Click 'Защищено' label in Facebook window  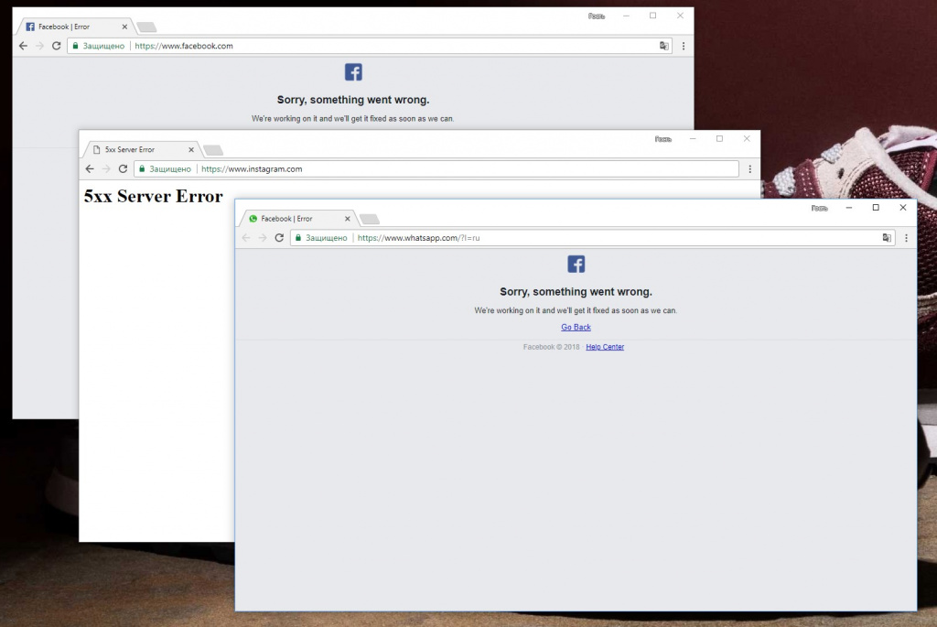point(103,46)
